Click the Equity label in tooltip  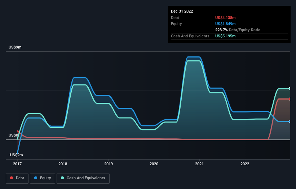point(176,24)
